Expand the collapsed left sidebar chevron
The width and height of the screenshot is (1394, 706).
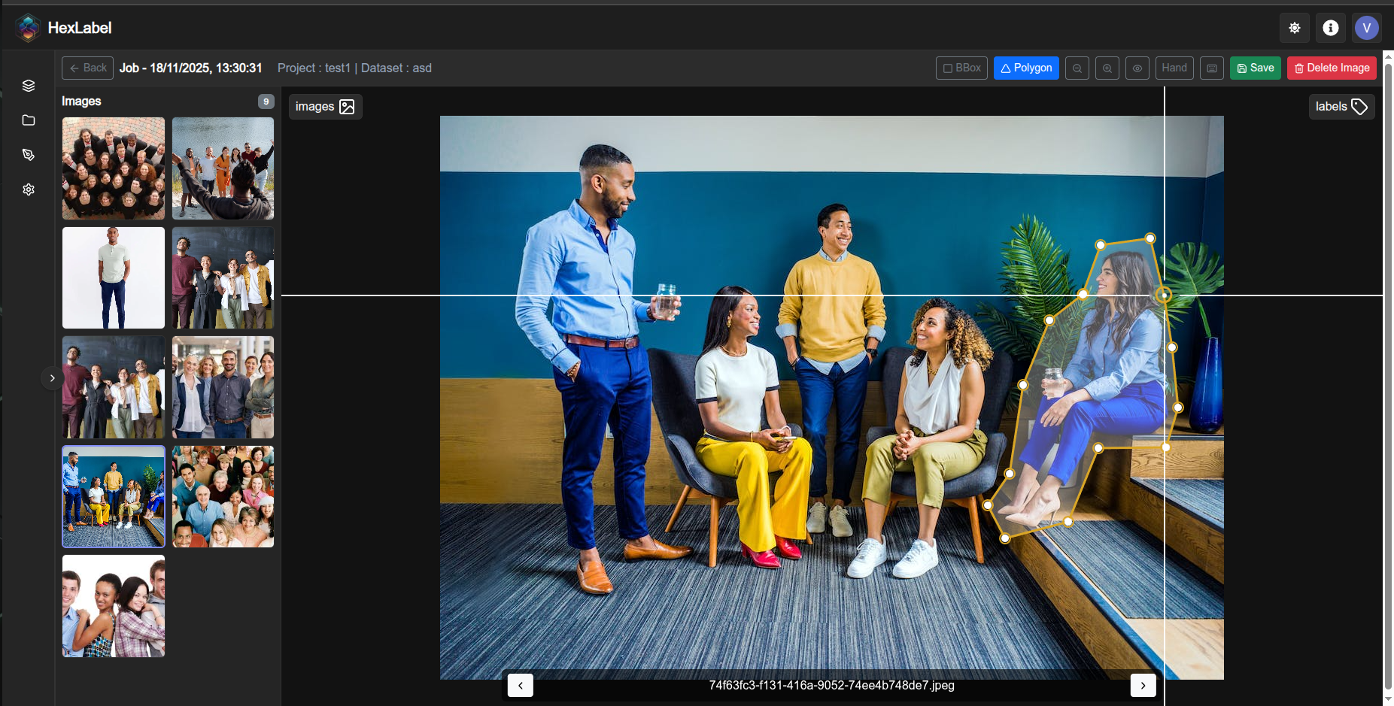click(52, 377)
